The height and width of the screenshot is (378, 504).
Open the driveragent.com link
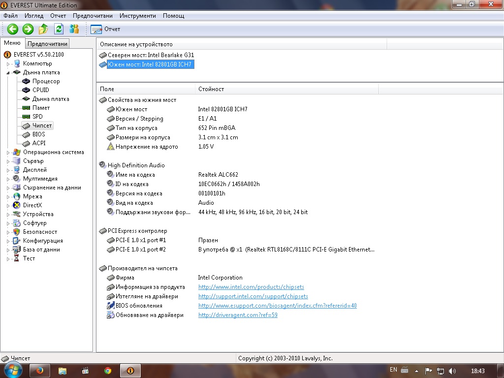pyautogui.click(x=238, y=315)
